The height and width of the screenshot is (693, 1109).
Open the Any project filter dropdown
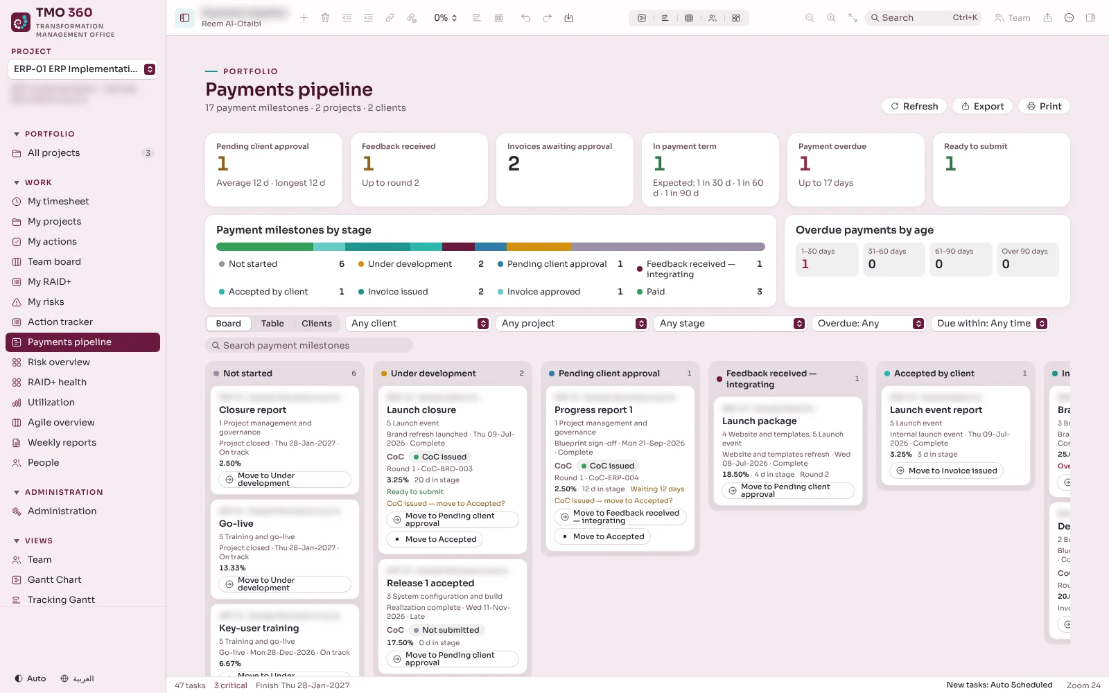click(x=573, y=324)
